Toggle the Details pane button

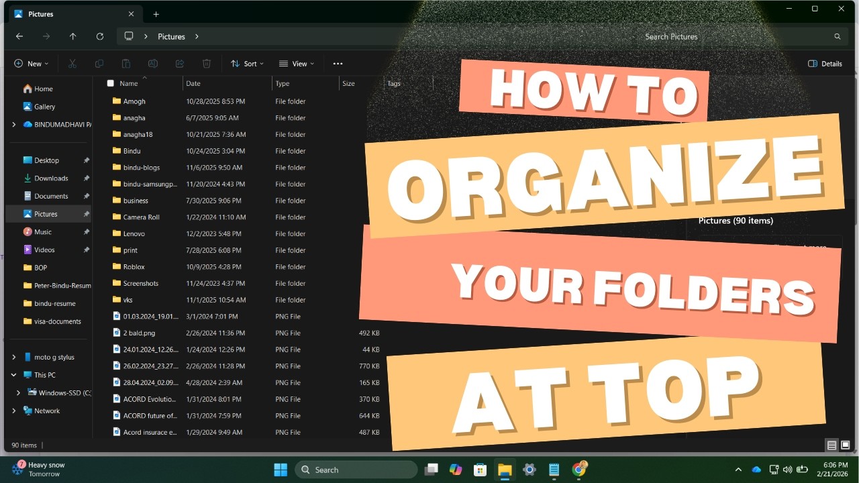(825, 64)
